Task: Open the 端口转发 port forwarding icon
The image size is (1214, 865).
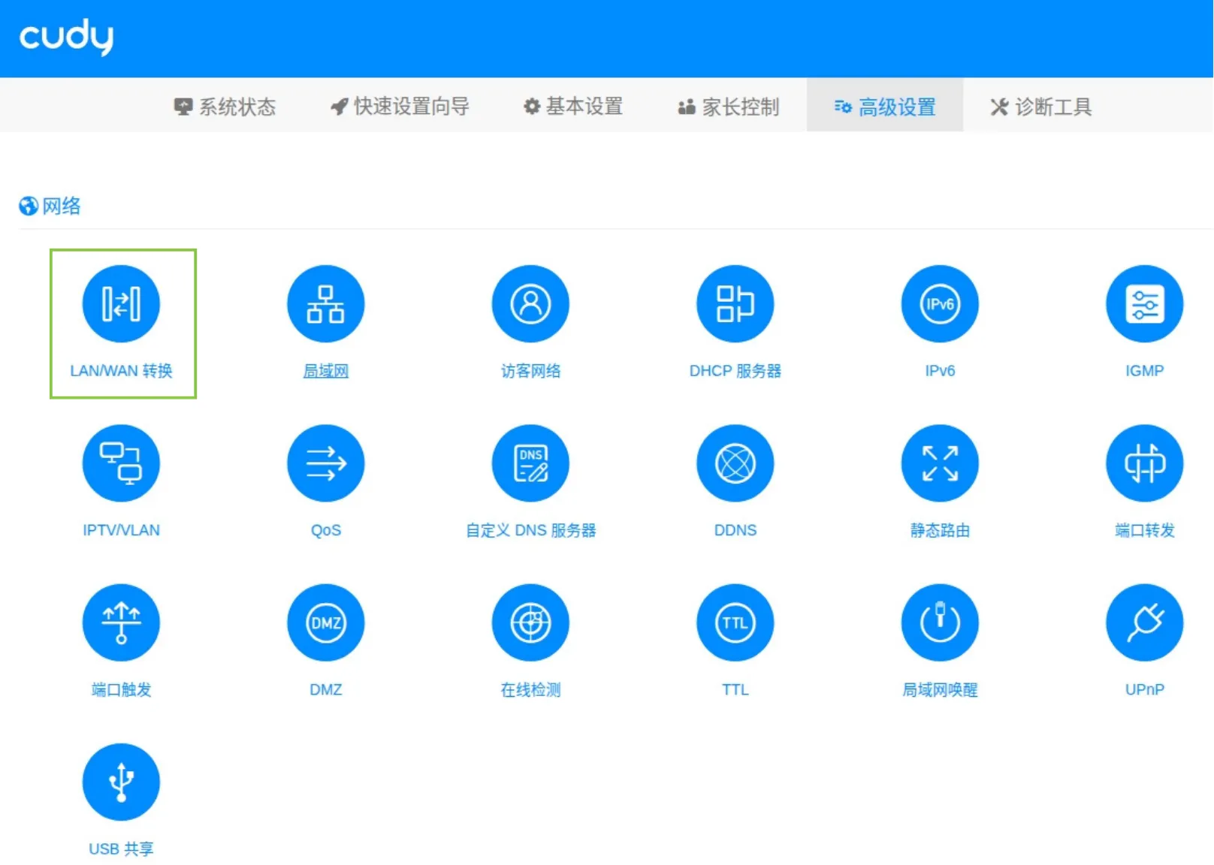Action: point(1143,463)
